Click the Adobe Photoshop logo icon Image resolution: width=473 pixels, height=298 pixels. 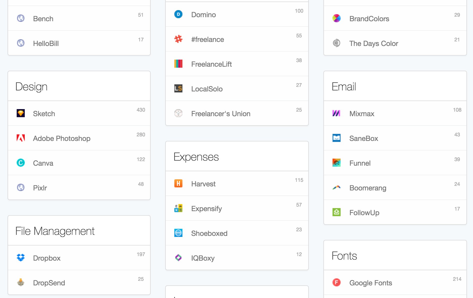(21, 138)
